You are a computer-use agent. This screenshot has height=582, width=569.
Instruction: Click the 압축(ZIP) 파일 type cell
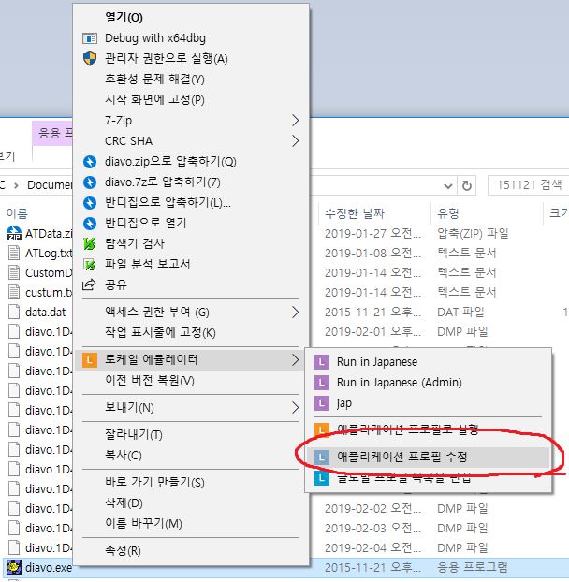pyautogui.click(x=473, y=234)
